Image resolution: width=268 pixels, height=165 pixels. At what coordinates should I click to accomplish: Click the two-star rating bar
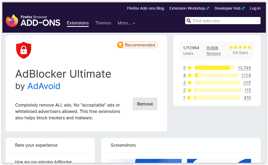click(x=218, y=90)
